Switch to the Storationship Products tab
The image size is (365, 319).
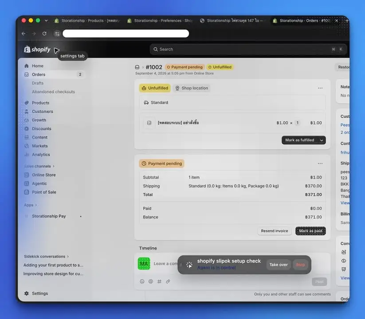click(x=87, y=21)
